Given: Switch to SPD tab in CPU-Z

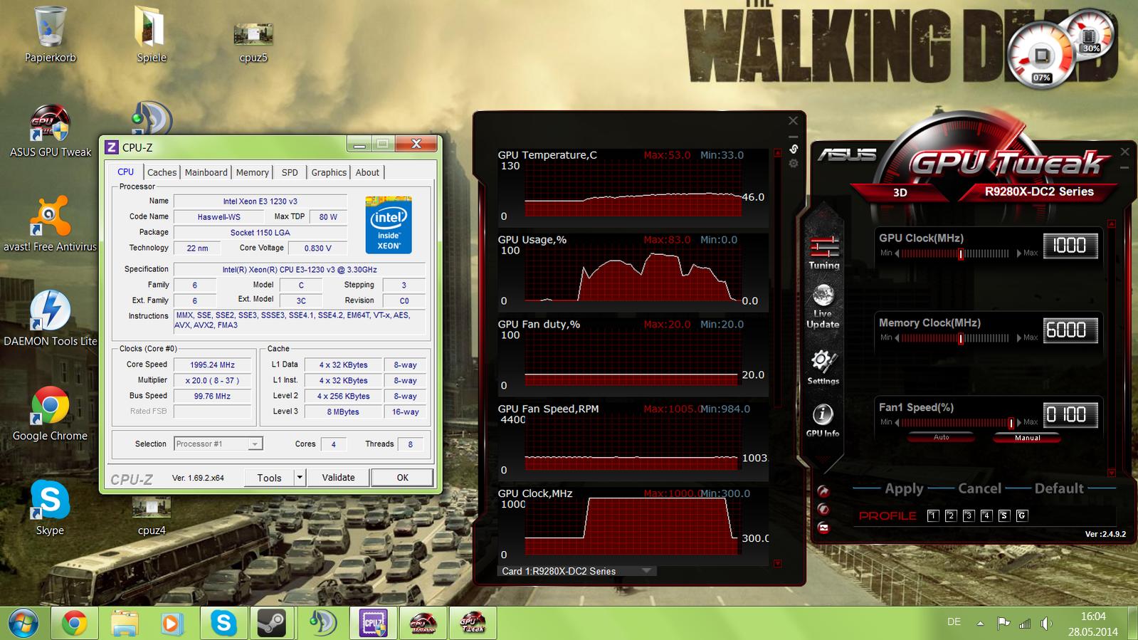Looking at the screenshot, I should (290, 172).
